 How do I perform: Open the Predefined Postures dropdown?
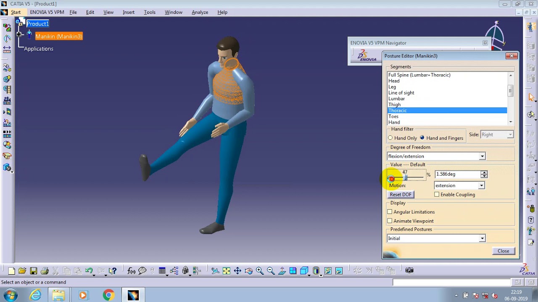(482, 239)
